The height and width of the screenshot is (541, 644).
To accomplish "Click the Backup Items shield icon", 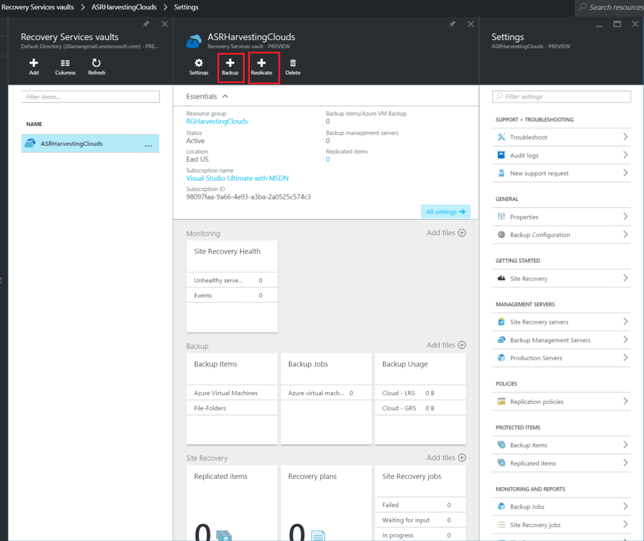I will [x=502, y=445].
